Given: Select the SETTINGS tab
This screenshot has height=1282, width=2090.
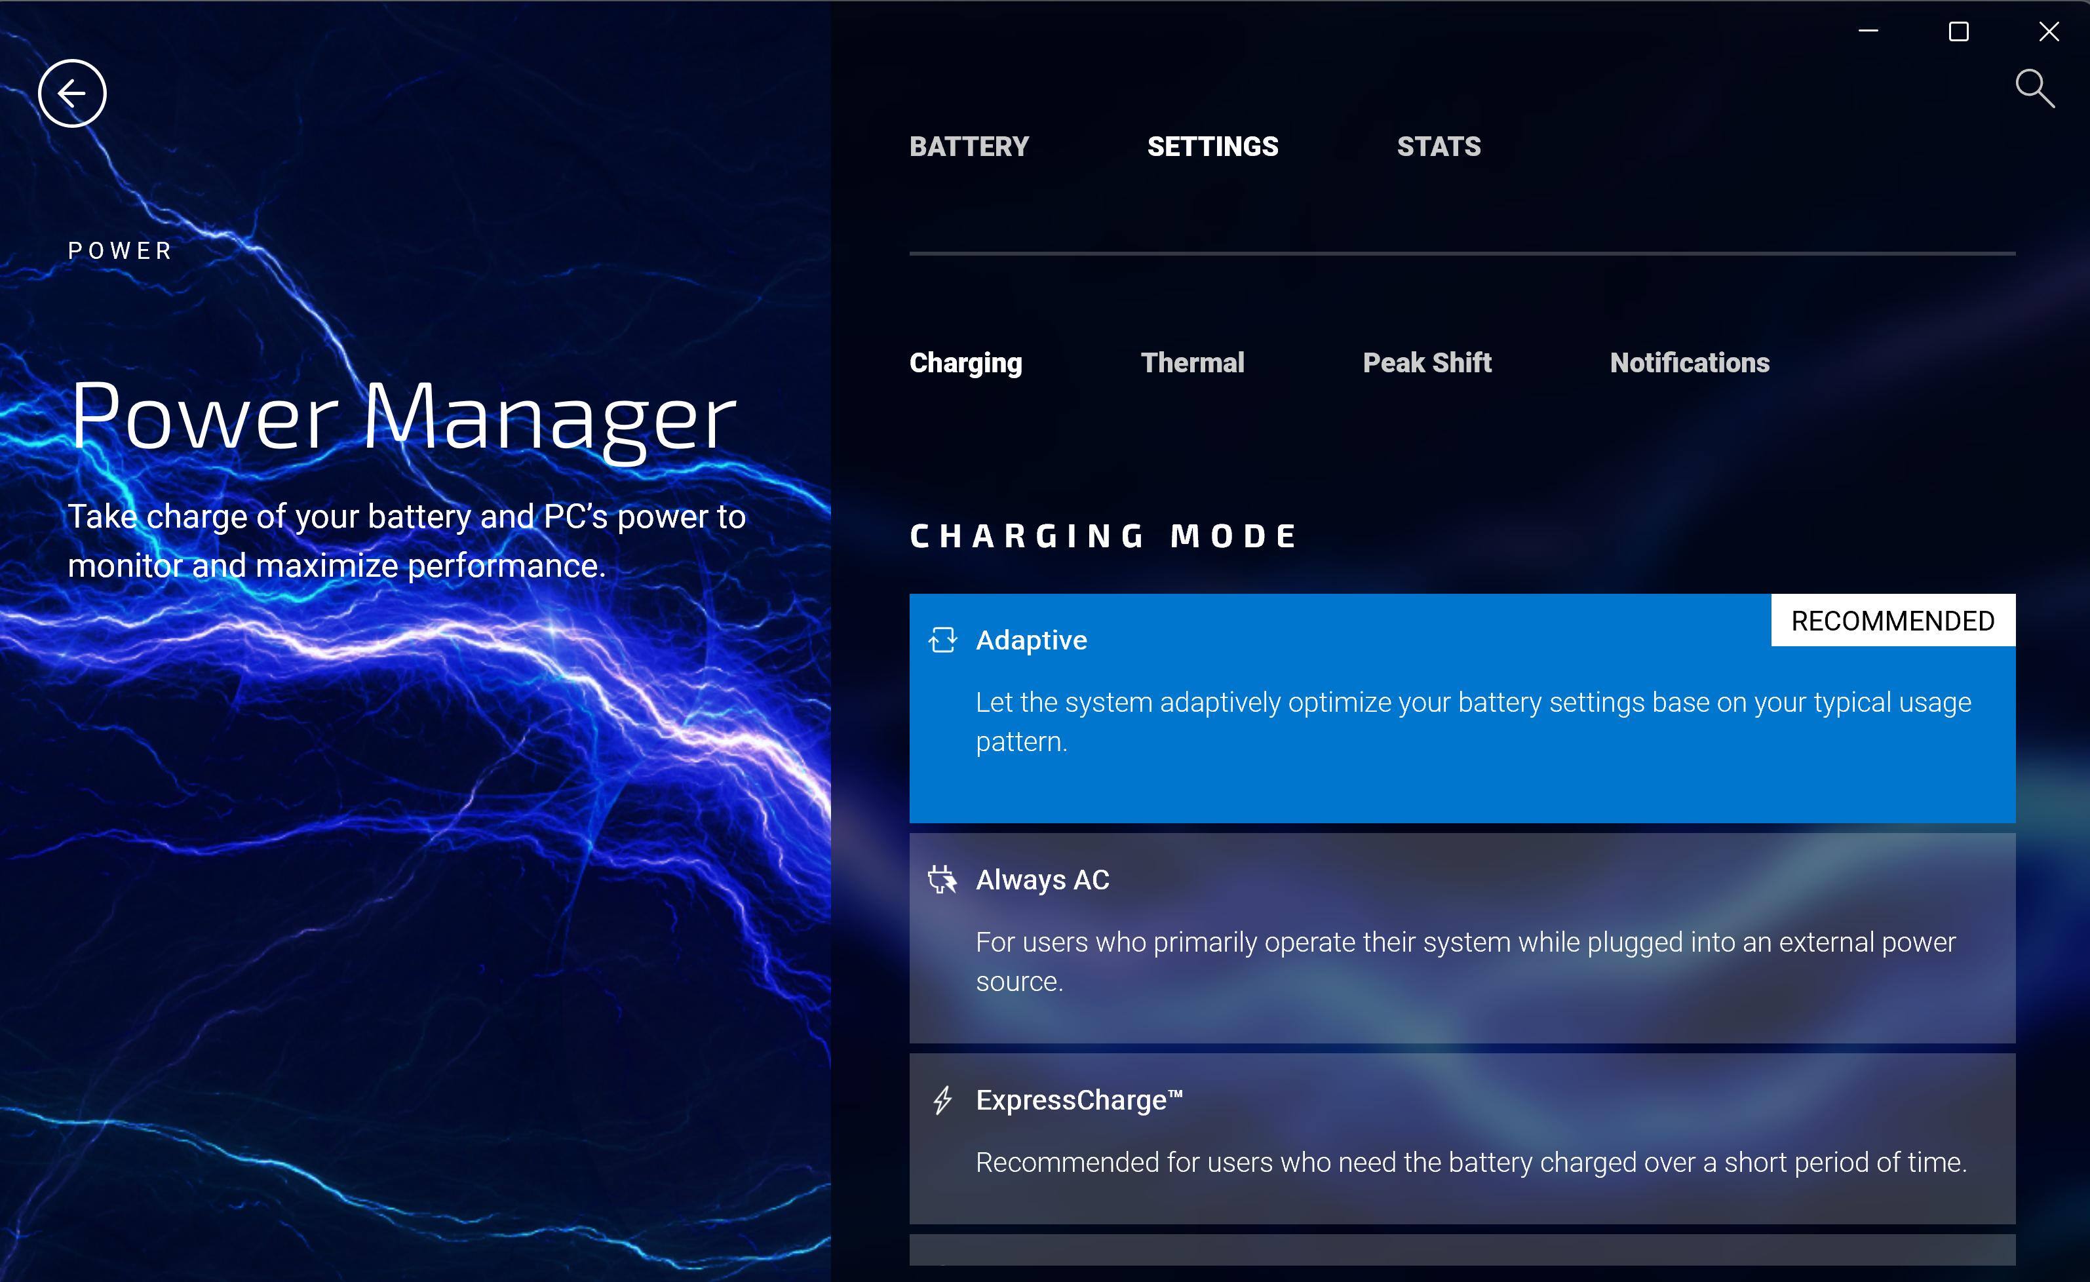Looking at the screenshot, I should coord(1212,147).
